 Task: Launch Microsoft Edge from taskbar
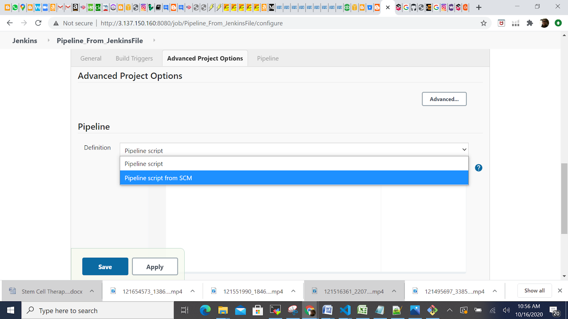coord(205,310)
